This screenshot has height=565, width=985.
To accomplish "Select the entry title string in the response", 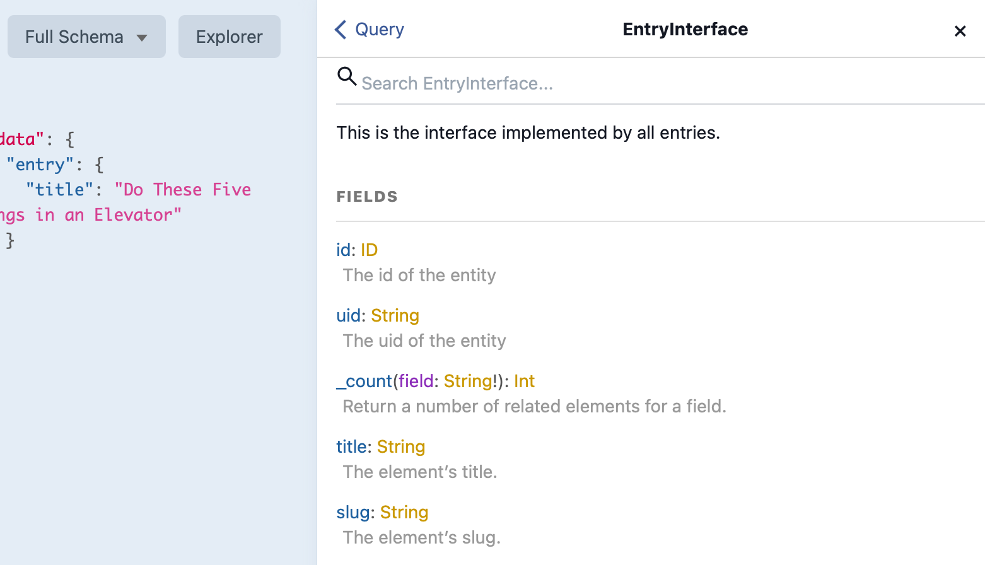I will point(182,189).
